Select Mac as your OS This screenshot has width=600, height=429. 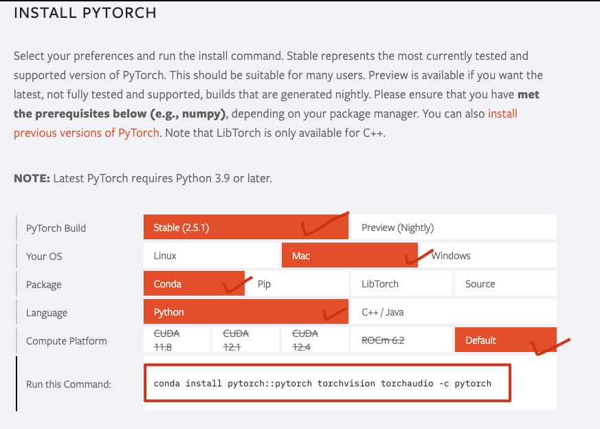coord(349,255)
